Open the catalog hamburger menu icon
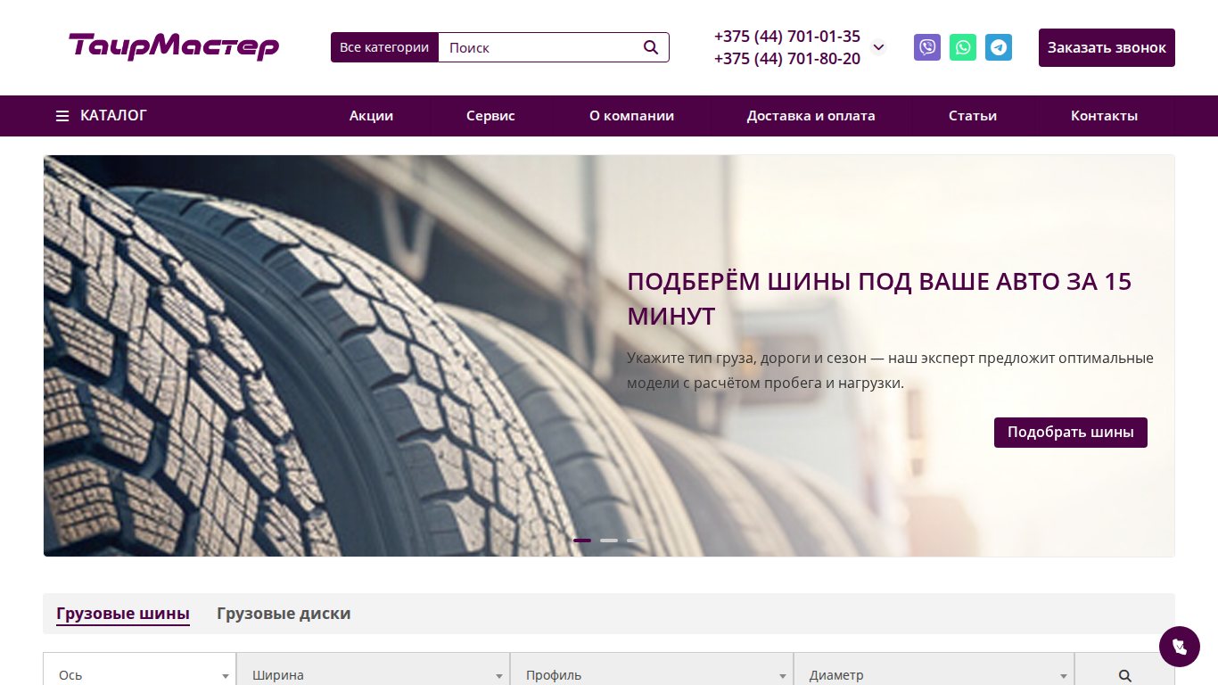This screenshot has height=685, width=1218. pos(62,116)
